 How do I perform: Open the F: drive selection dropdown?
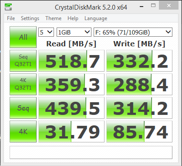133,32
